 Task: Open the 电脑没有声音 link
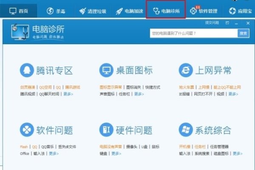tap(111, 147)
